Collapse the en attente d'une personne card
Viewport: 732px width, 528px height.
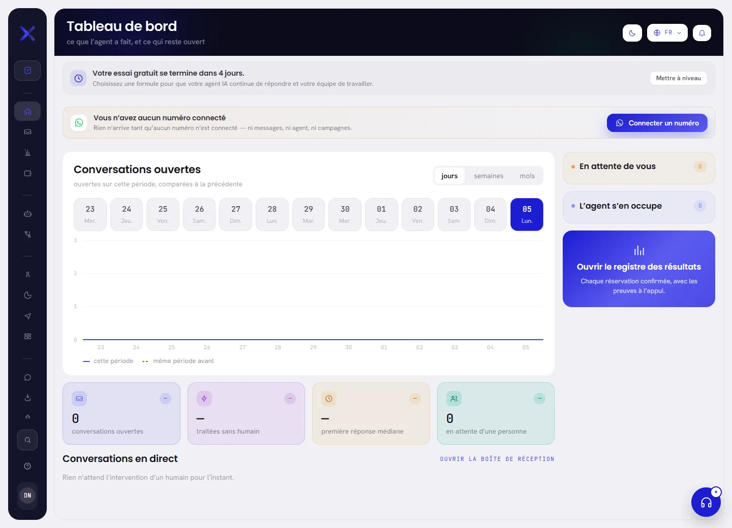point(540,399)
